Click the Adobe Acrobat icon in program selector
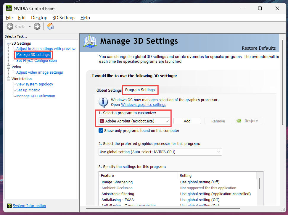The image size is (288, 215). [x=102, y=121]
